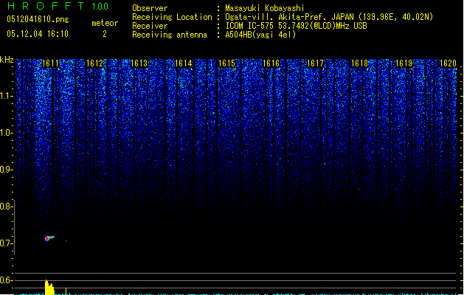Click the 1614 time marker
464x295 pixels.
point(184,63)
